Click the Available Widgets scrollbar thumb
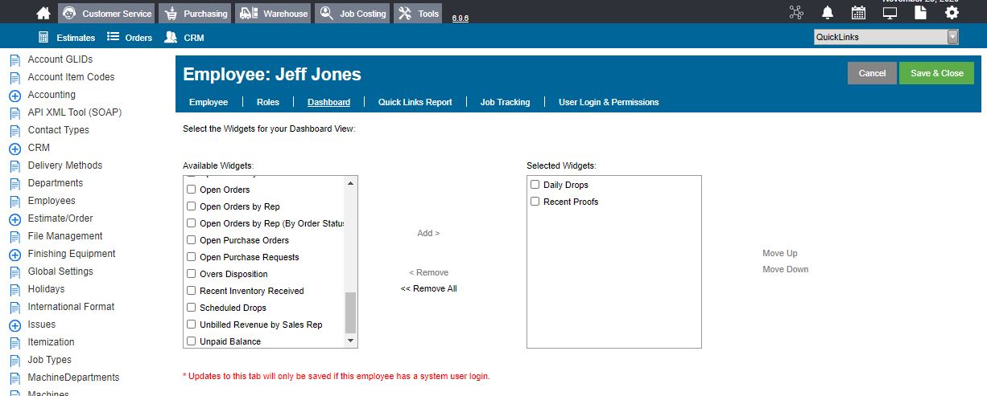 click(350, 312)
